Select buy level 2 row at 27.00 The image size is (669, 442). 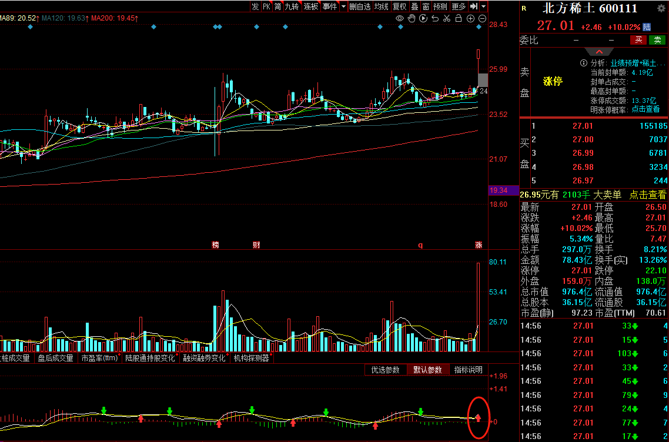coord(599,139)
